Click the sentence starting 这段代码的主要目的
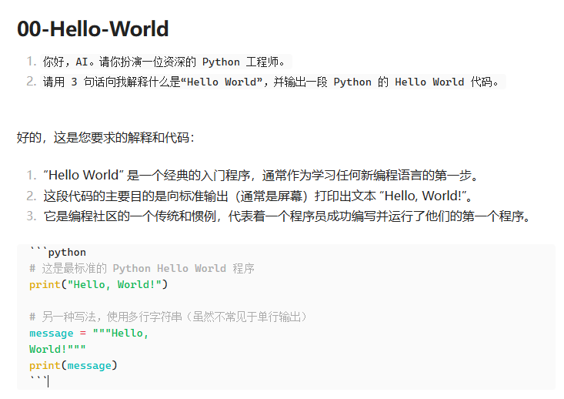Image resolution: width=564 pixels, height=399 pixels. tap(258, 196)
